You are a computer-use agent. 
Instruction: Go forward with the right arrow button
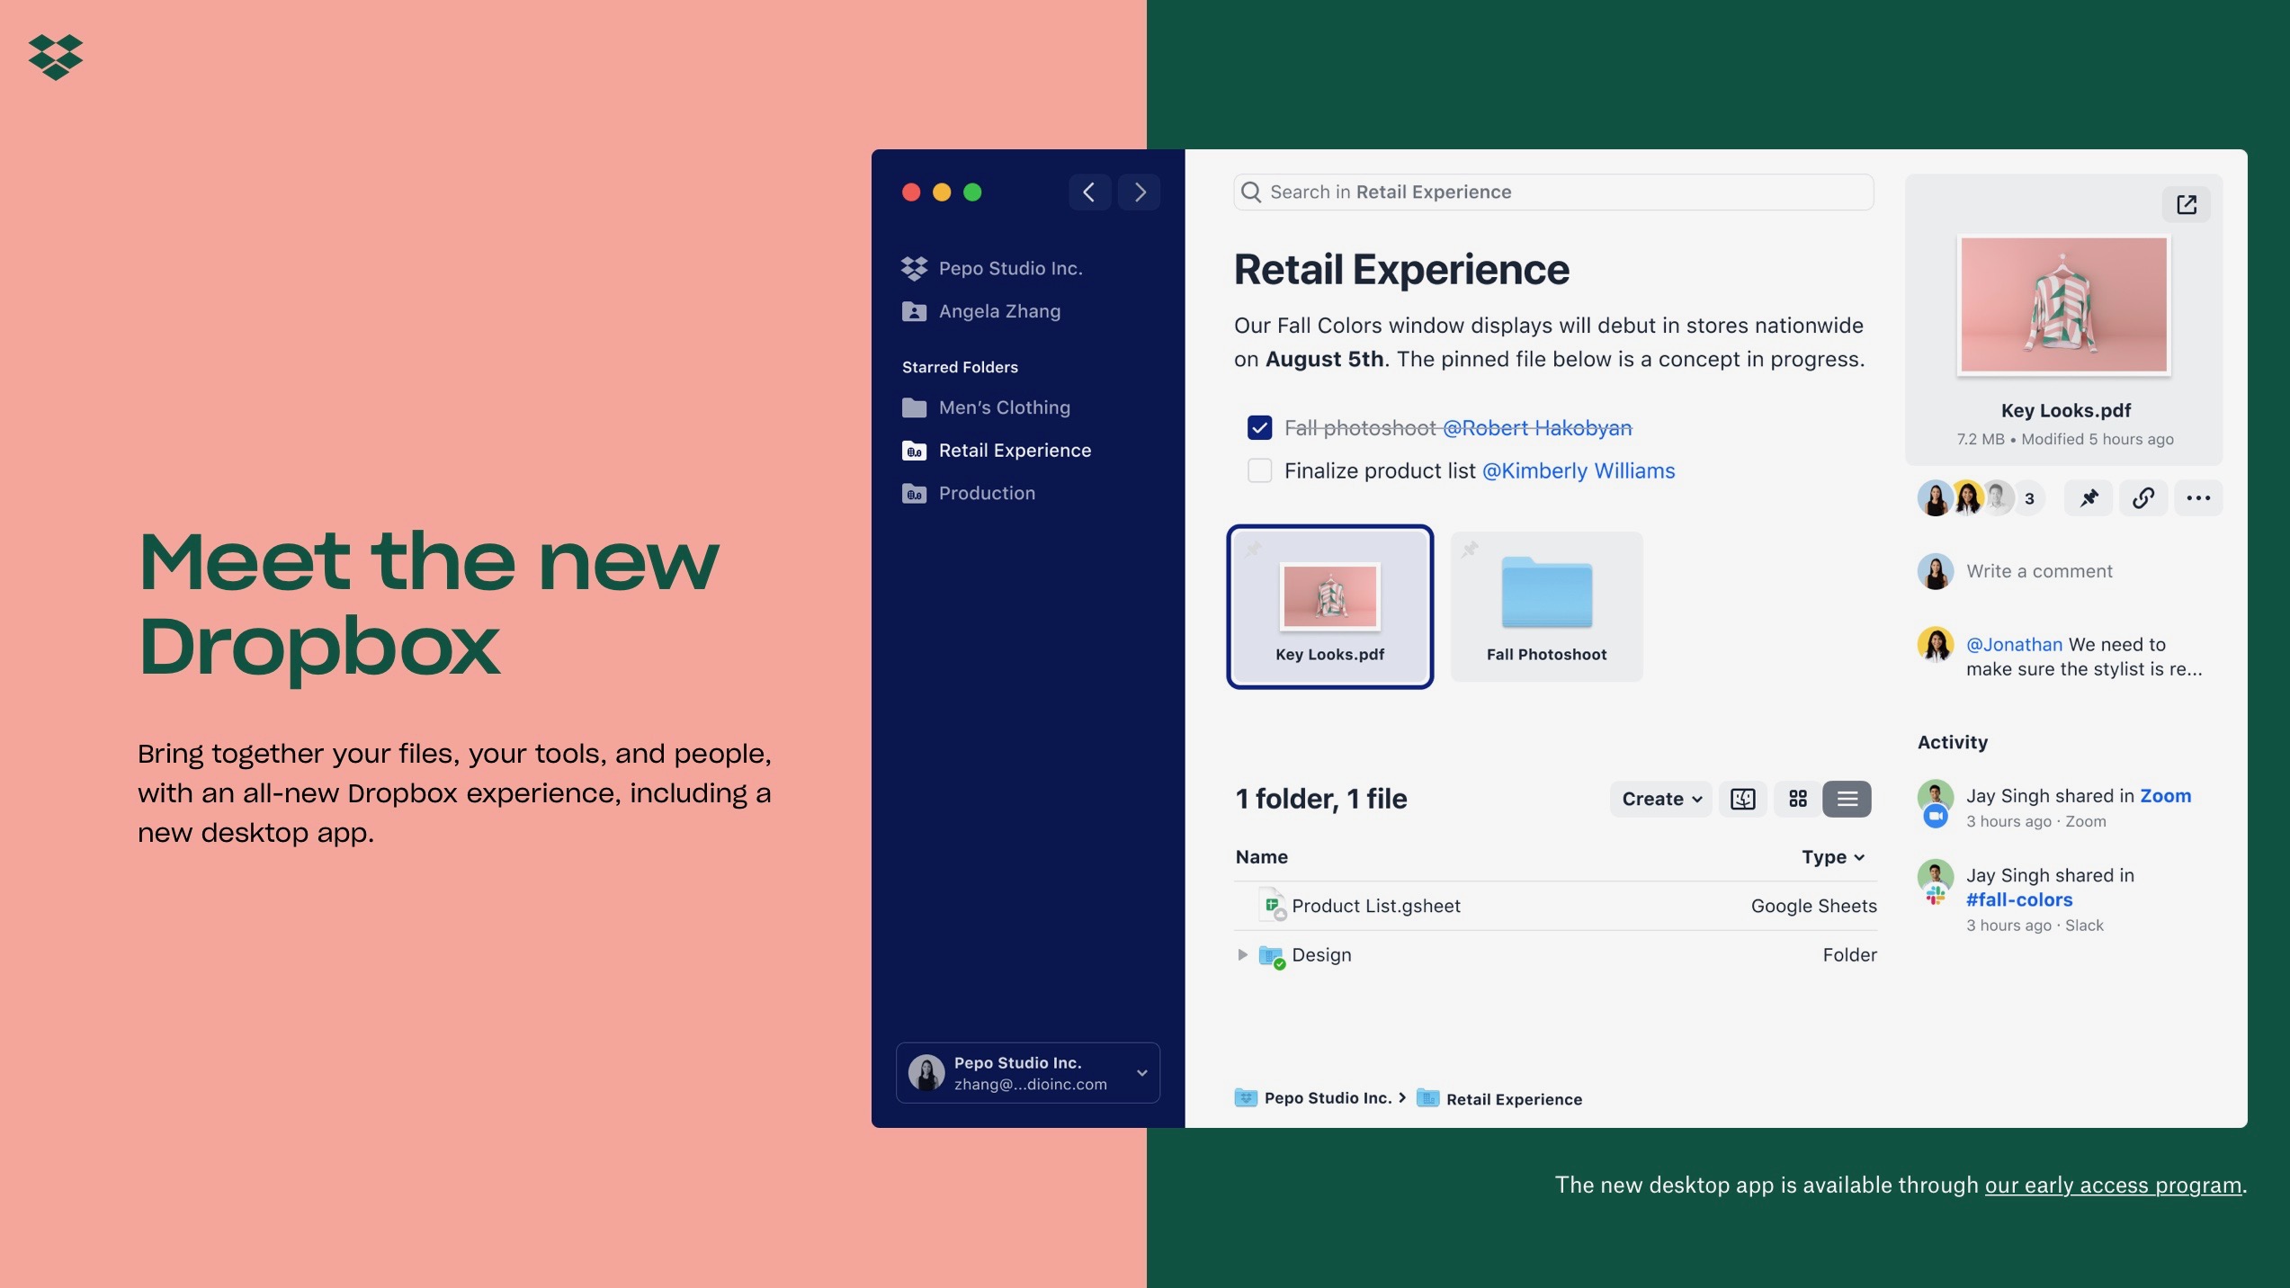1140,192
